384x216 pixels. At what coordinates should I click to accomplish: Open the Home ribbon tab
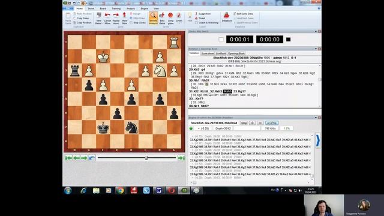pos(80,8)
